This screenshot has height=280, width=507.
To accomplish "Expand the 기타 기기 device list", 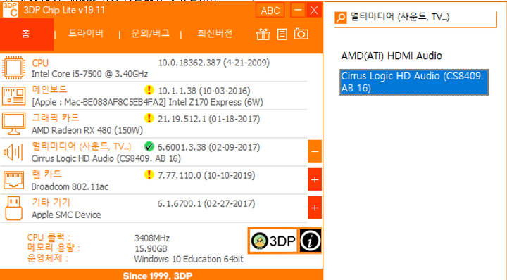I will 315,208.
